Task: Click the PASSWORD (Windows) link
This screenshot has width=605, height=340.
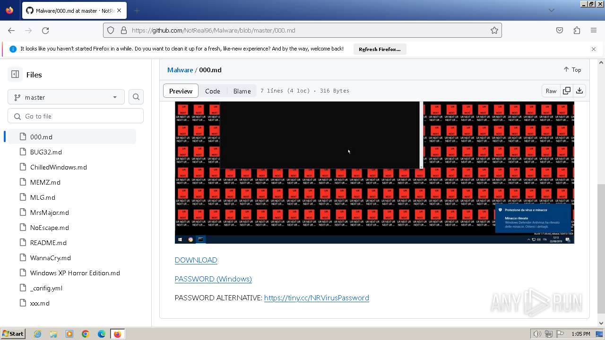Action: pos(213,279)
